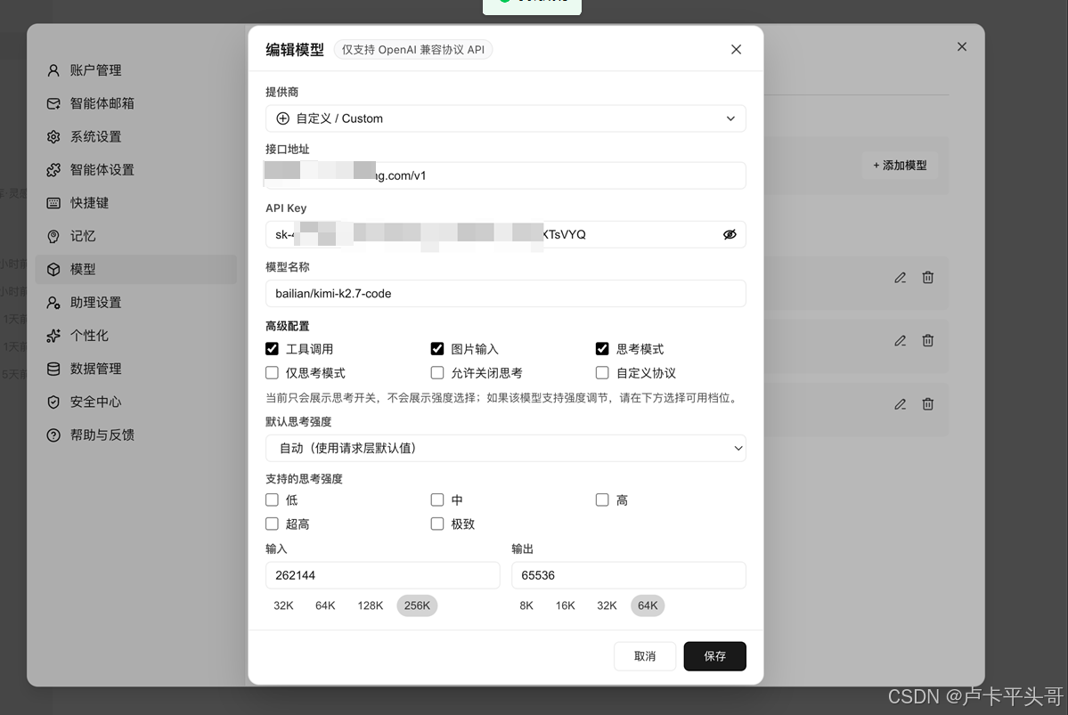Check the 低 thinking strength checkbox
The width and height of the screenshot is (1068, 715).
pos(272,500)
